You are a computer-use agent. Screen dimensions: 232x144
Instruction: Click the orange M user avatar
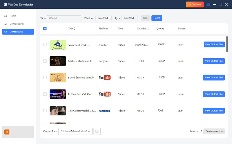click(7, 132)
